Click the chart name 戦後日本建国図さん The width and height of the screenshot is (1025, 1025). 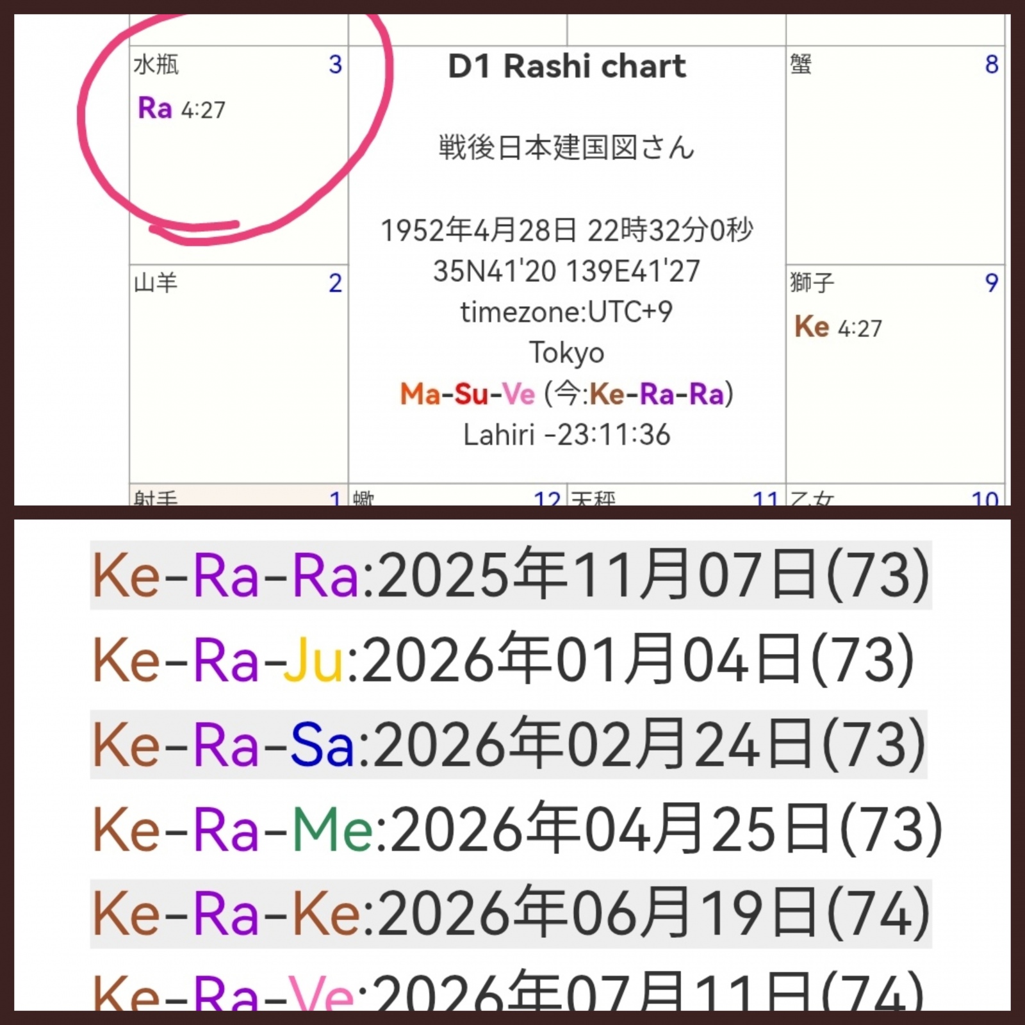pos(566,148)
